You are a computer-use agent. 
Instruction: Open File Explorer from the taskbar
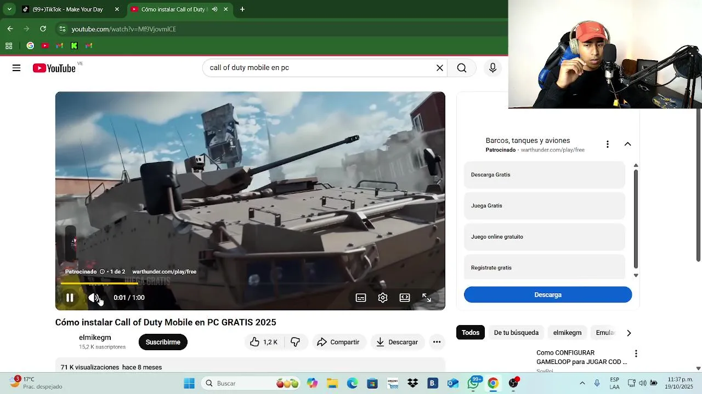[x=332, y=383]
